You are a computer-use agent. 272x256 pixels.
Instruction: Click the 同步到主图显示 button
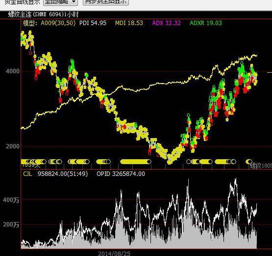106,2
